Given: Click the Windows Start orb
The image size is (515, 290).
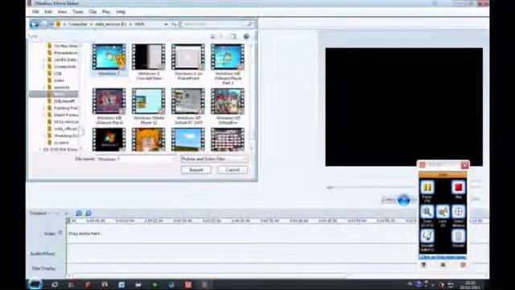Looking at the screenshot, I should point(35,284).
